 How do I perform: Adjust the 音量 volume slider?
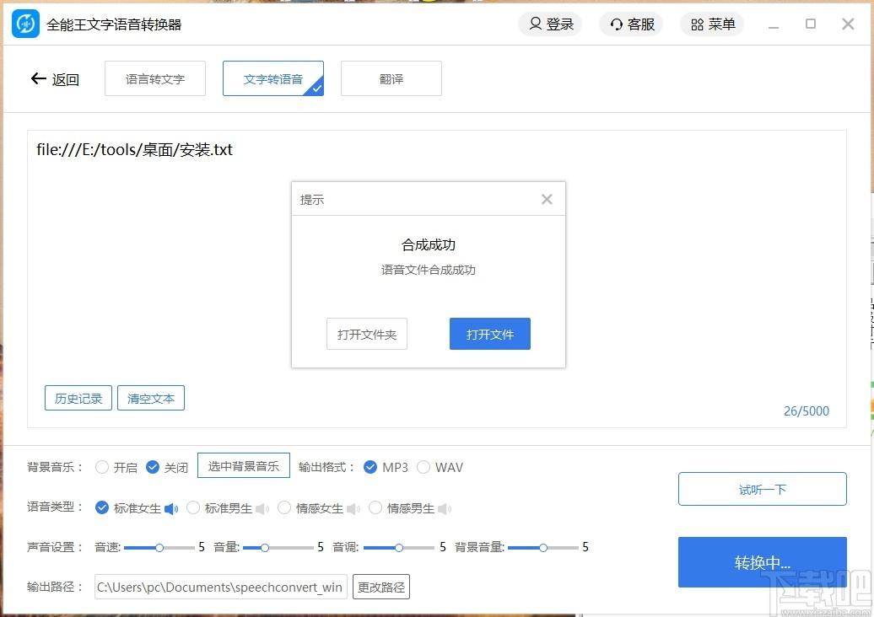pyautogui.click(x=278, y=548)
